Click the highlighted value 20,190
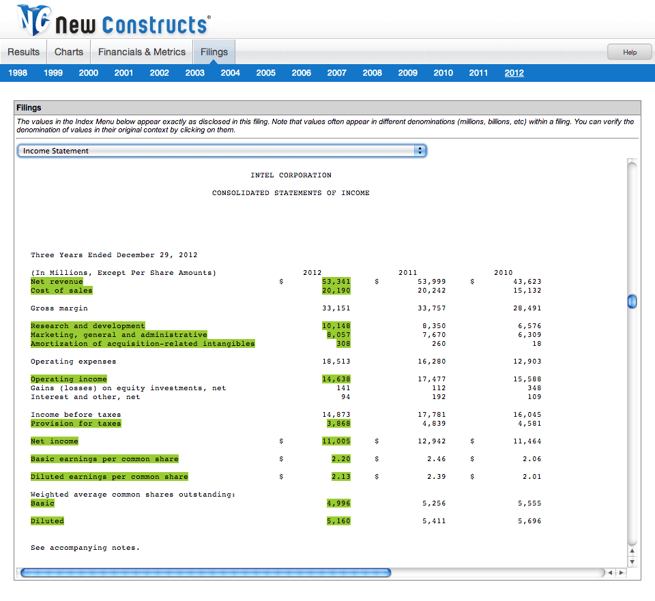The image size is (655, 601). point(336,291)
